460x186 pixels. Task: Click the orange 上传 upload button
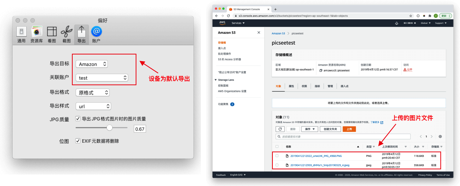point(349,129)
